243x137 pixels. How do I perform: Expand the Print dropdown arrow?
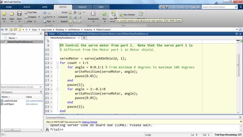point(35,22)
